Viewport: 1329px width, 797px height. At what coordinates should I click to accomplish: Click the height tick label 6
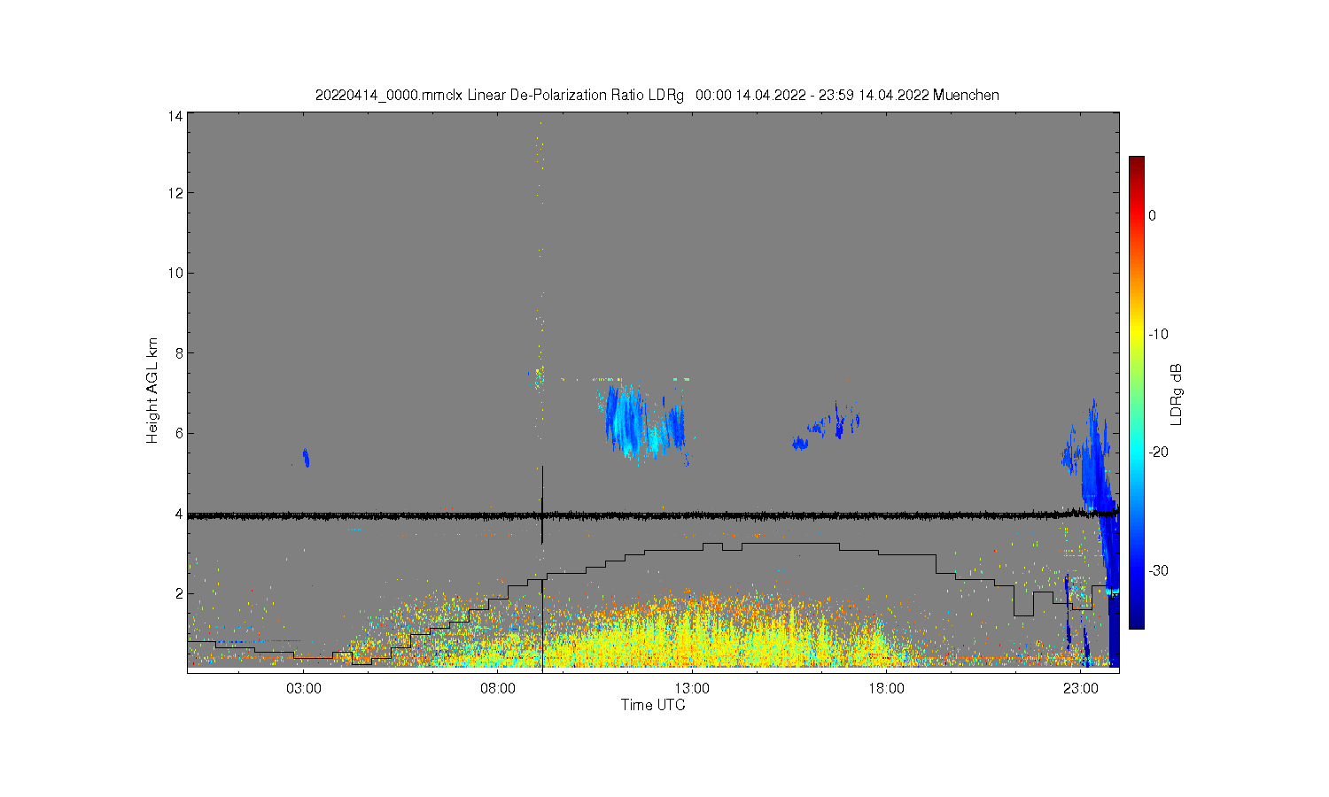pos(179,433)
